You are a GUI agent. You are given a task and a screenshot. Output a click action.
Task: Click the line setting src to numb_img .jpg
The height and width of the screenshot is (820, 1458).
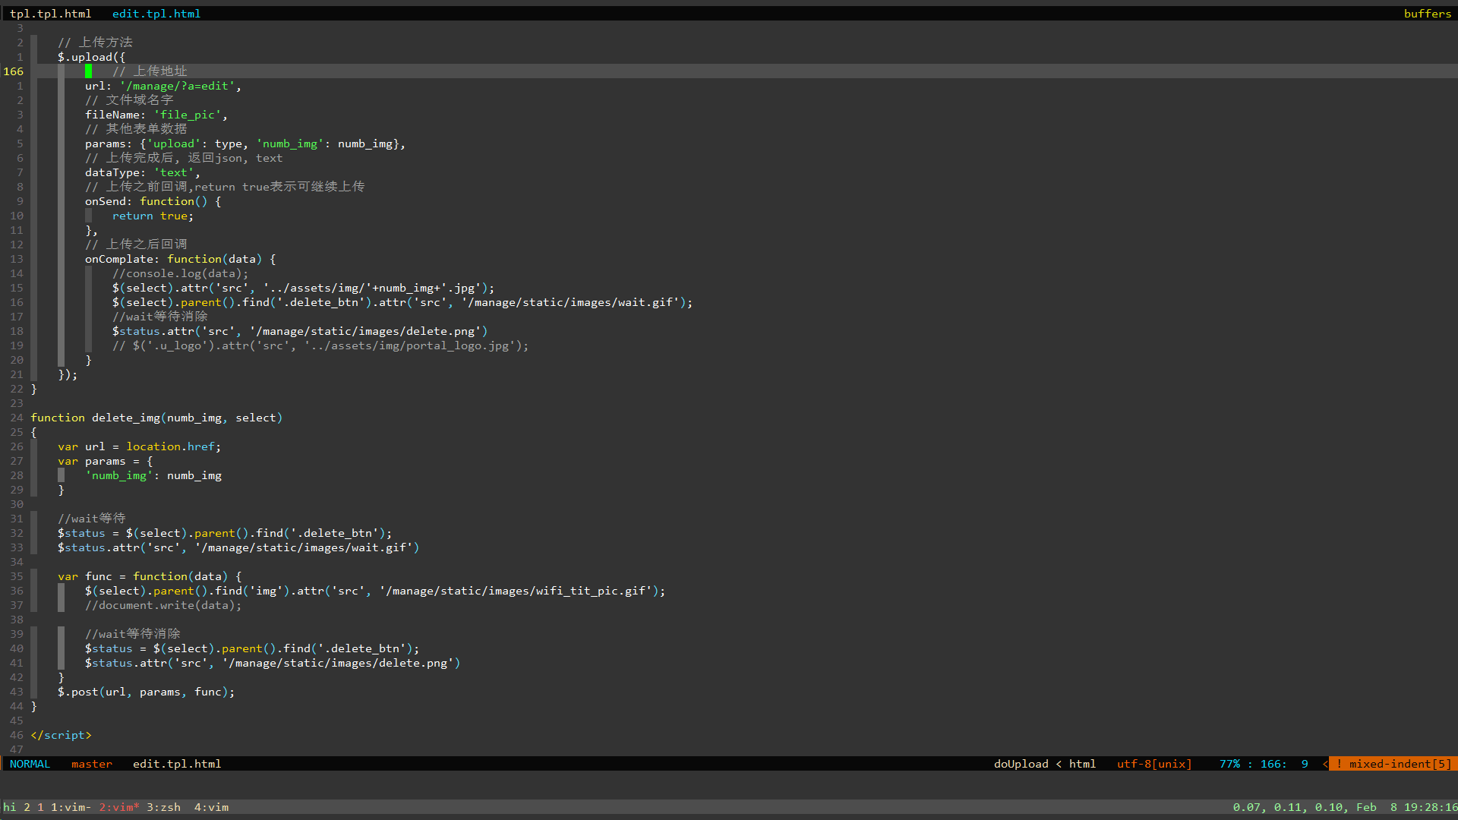click(x=303, y=288)
